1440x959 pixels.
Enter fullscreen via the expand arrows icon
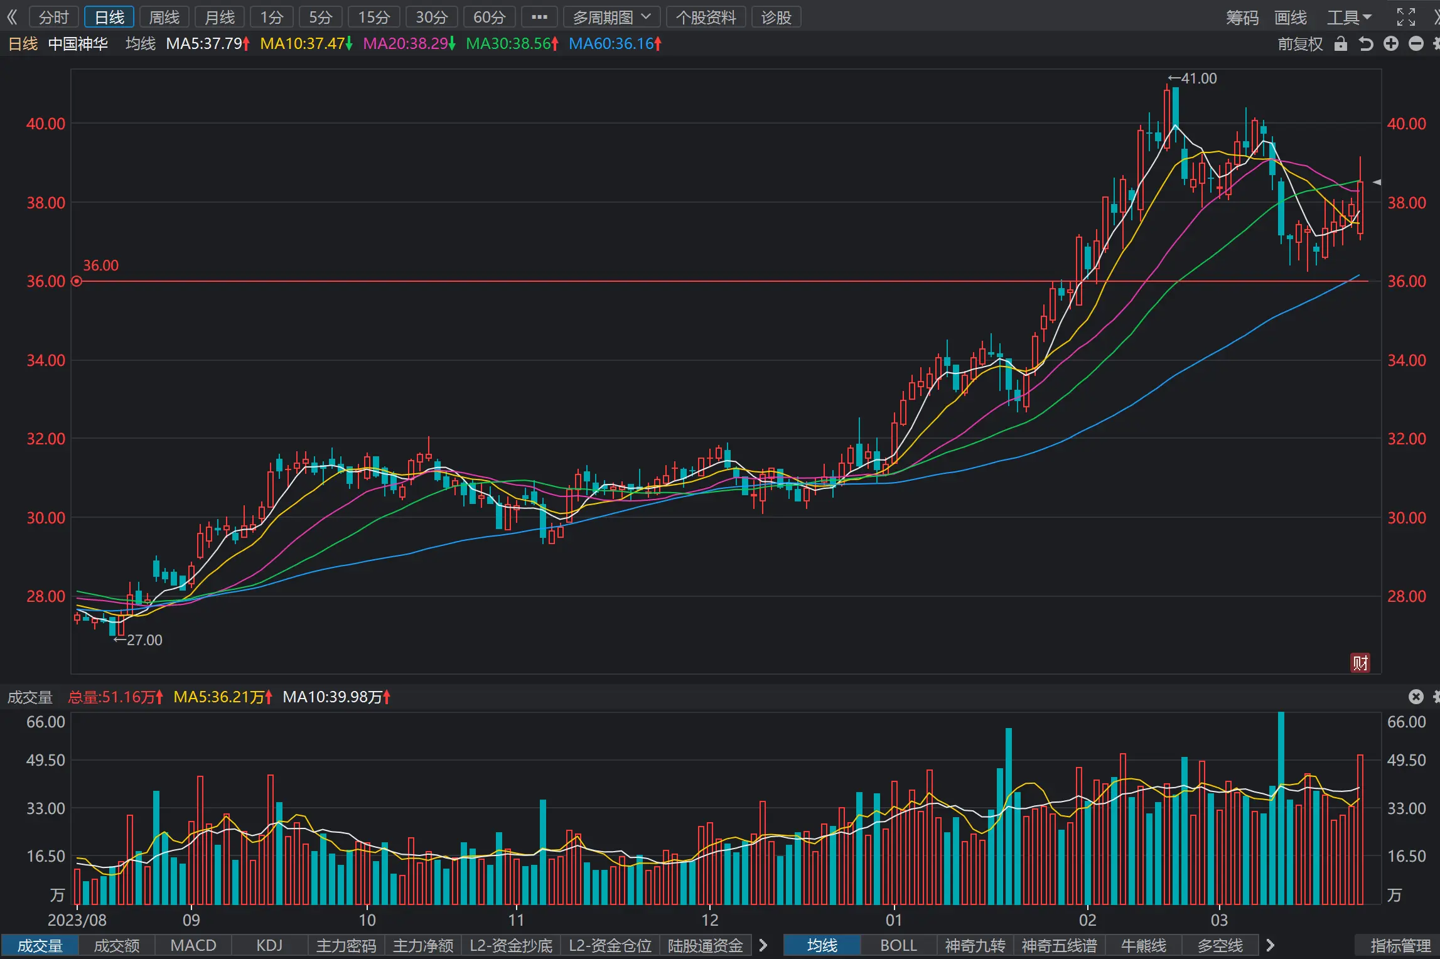[x=1406, y=17]
